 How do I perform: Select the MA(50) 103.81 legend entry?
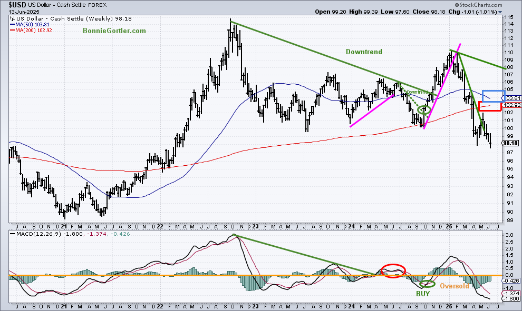point(30,25)
